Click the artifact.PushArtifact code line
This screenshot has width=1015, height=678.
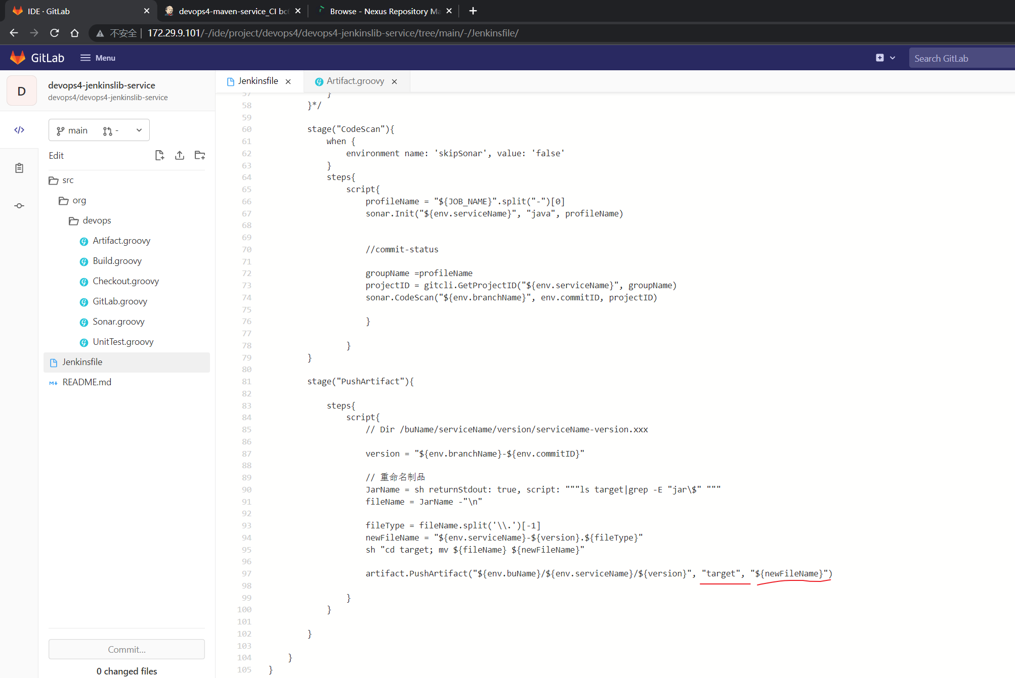pos(599,573)
